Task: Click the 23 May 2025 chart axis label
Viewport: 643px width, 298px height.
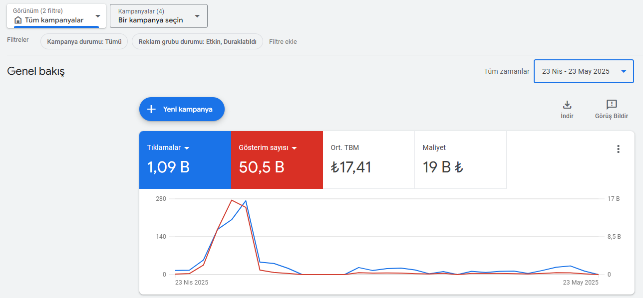Action: click(x=581, y=282)
